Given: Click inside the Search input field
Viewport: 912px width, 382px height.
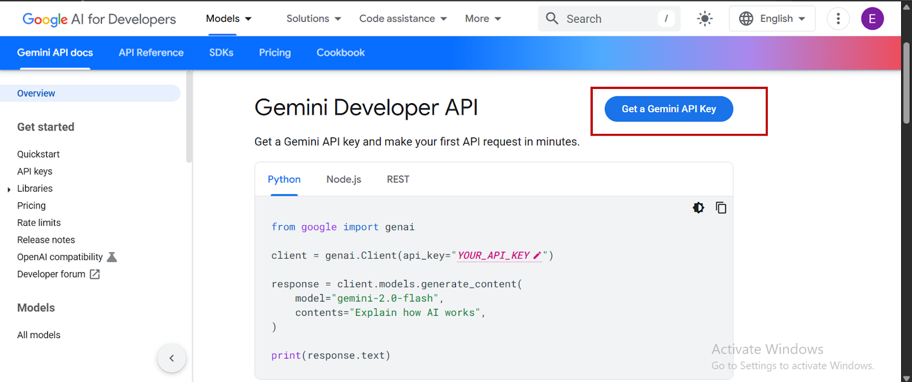Looking at the screenshot, I should (x=609, y=19).
